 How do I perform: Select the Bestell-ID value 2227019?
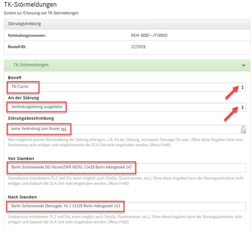coord(138,47)
